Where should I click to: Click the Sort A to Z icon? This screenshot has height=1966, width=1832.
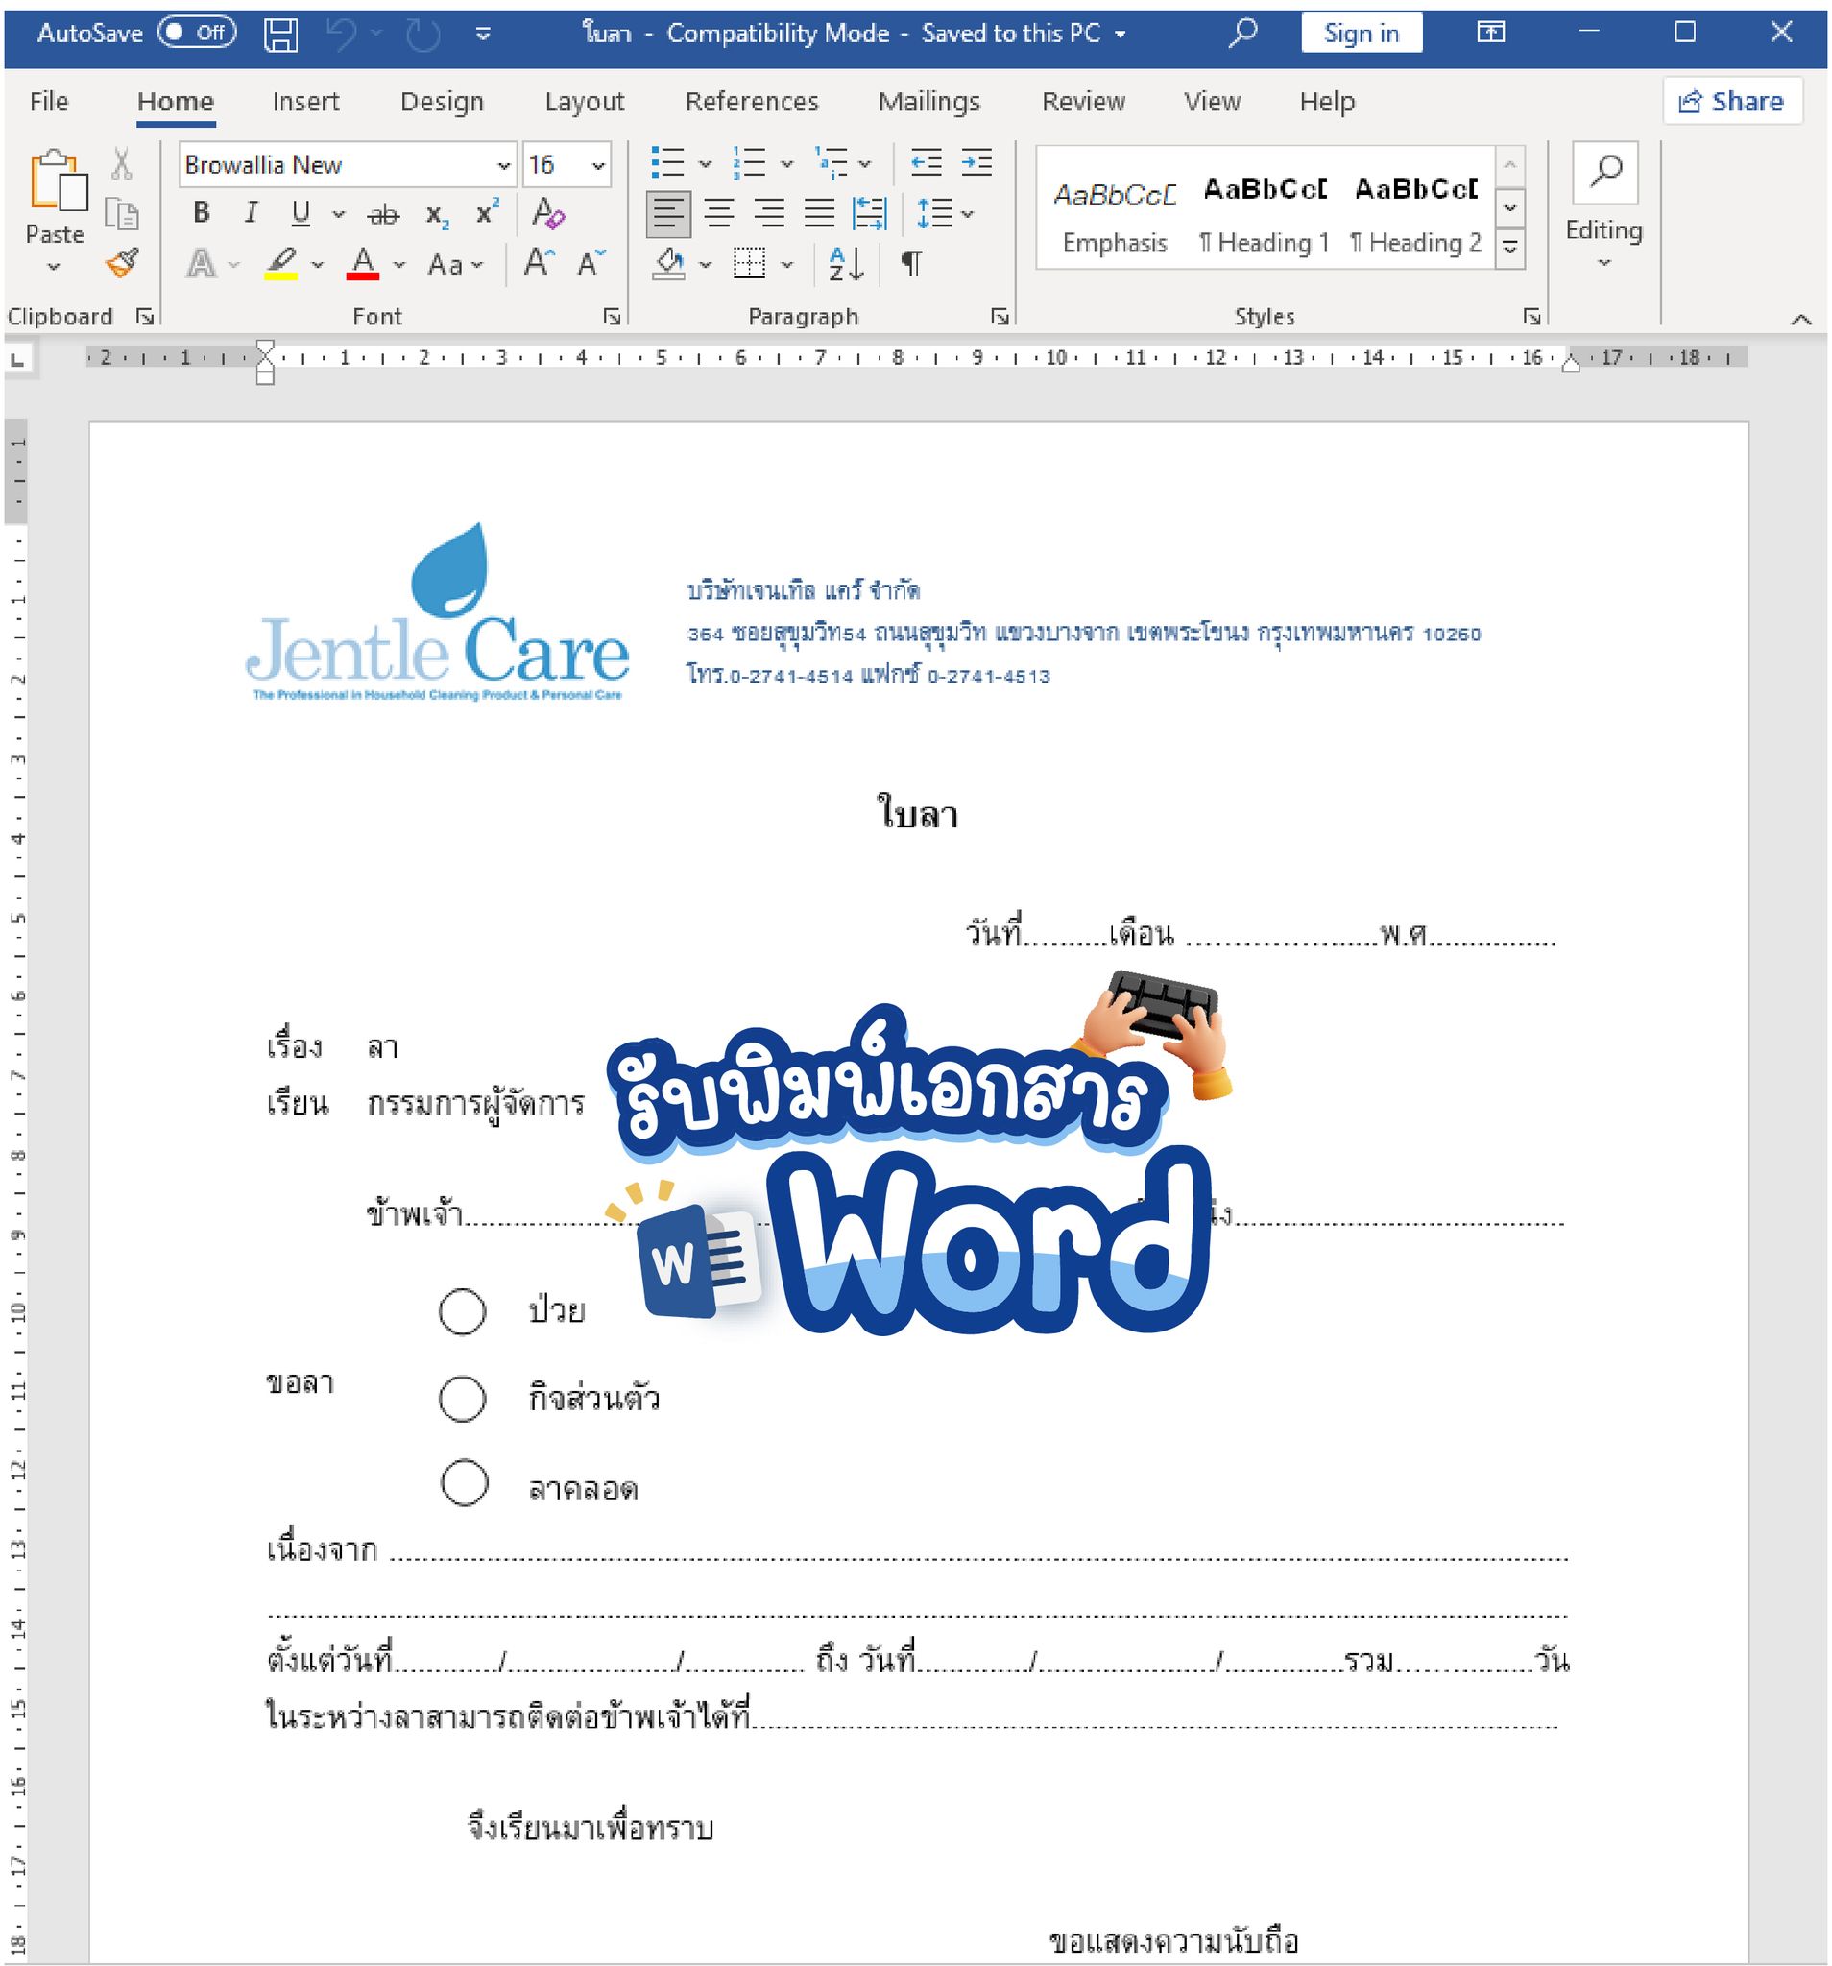846,264
